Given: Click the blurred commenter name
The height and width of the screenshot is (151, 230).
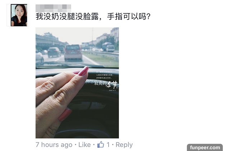Looking at the screenshot, I should [x=54, y=8].
